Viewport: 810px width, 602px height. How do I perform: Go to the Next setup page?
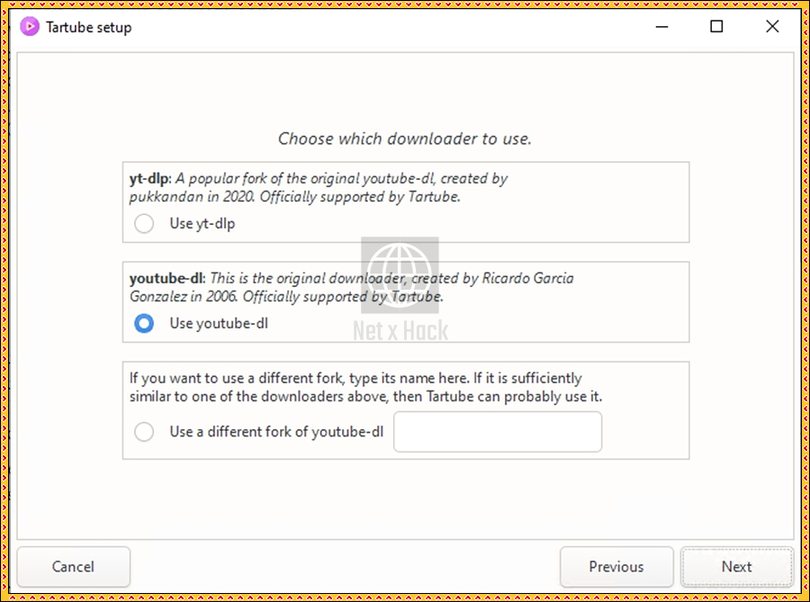736,567
